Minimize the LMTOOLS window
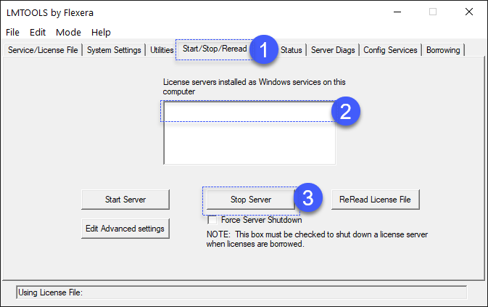The width and height of the screenshot is (488, 307). [397, 12]
